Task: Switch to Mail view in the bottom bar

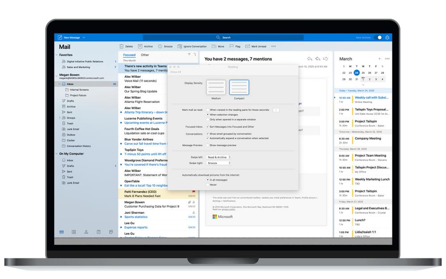Action: pyautogui.click(x=61, y=232)
